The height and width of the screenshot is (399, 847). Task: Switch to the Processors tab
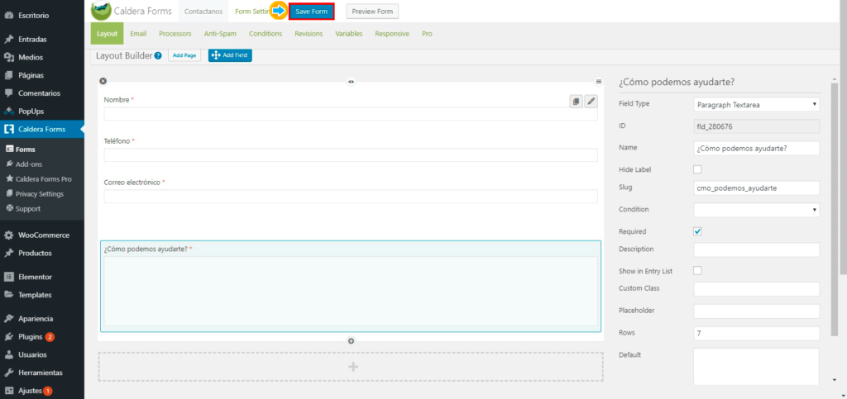175,34
